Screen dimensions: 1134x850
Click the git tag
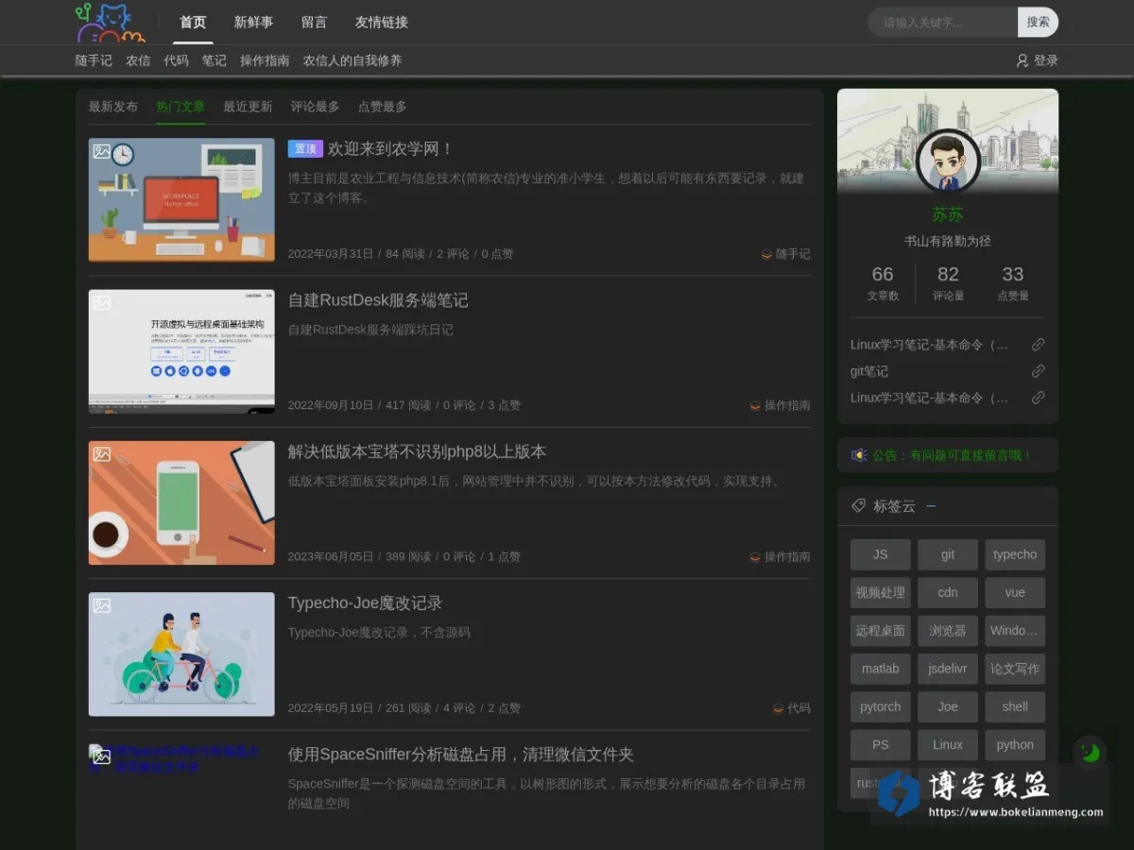pos(948,554)
